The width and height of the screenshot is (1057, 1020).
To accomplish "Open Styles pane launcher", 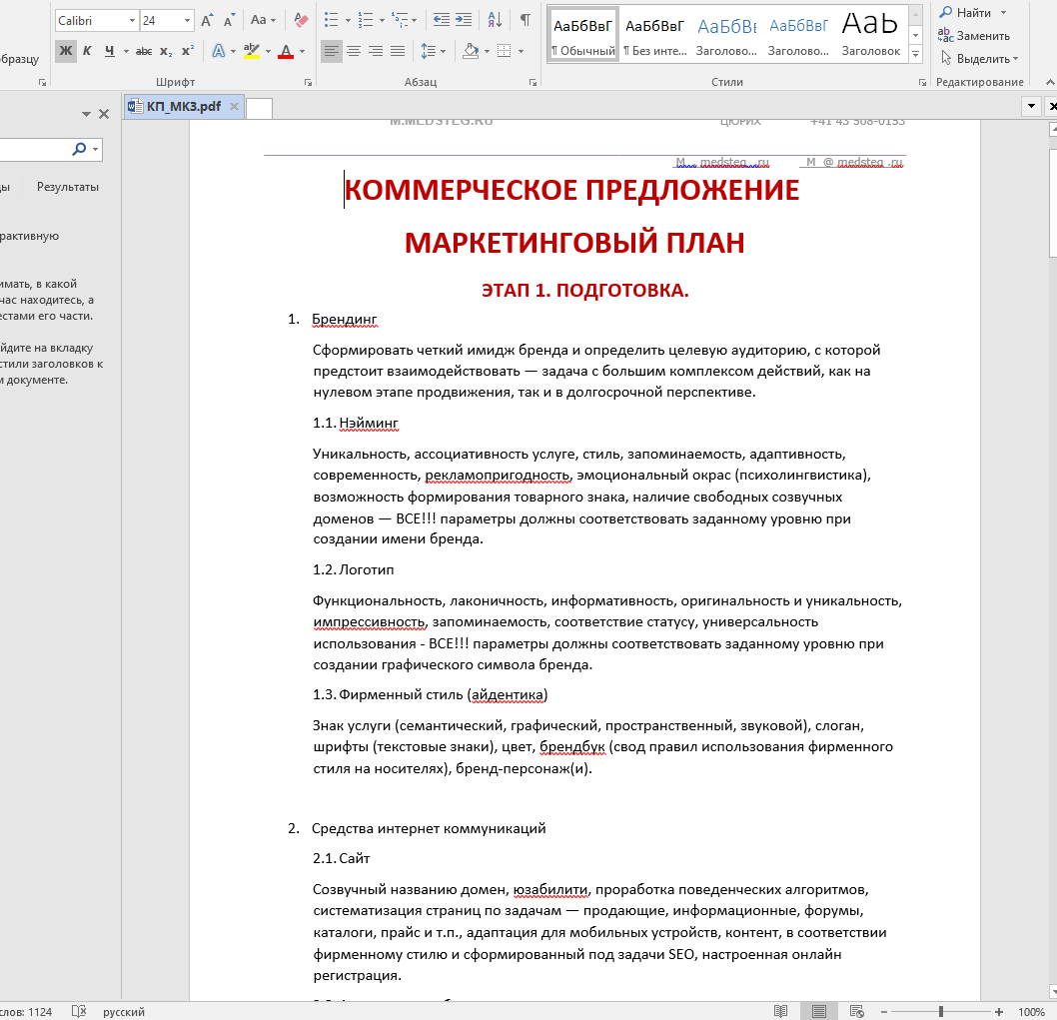I will 922,82.
